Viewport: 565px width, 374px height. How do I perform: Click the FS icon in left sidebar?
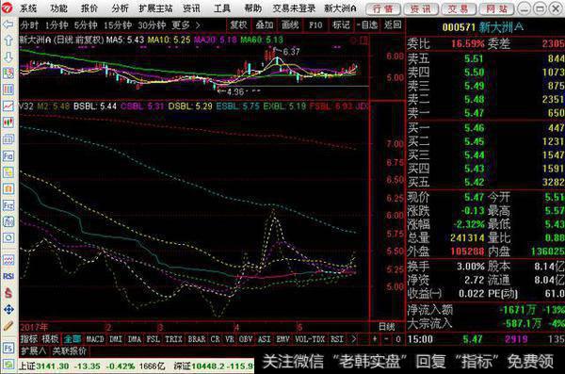8,348
